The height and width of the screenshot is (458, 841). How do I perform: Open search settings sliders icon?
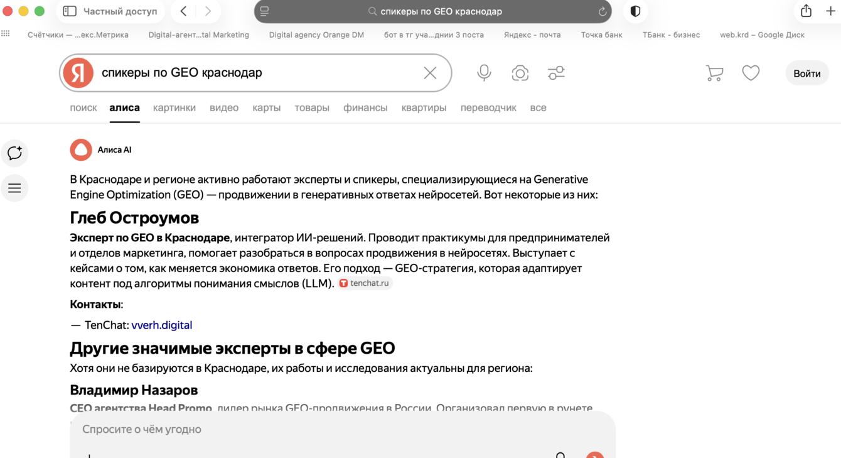tap(556, 73)
